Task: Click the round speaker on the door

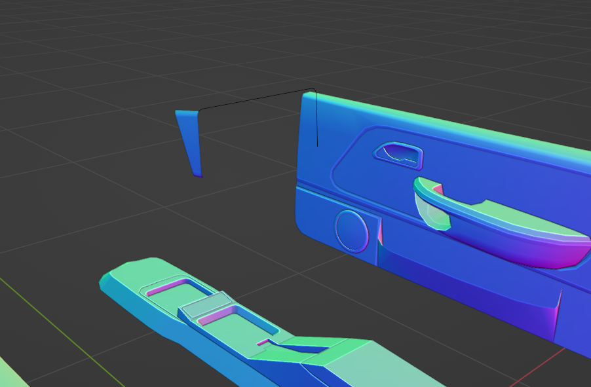Action: click(x=352, y=231)
